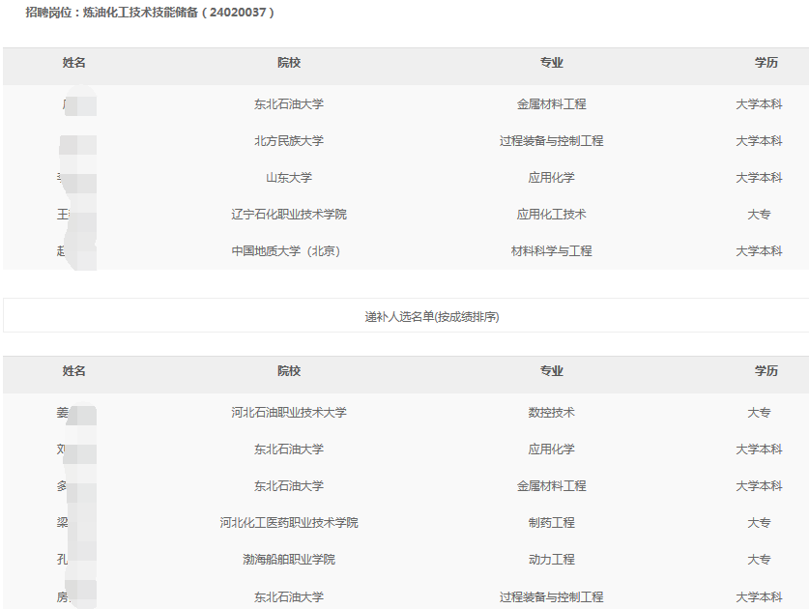Select the 东北石油大学 entry in the first row
This screenshot has height=609, width=809.
coord(287,103)
